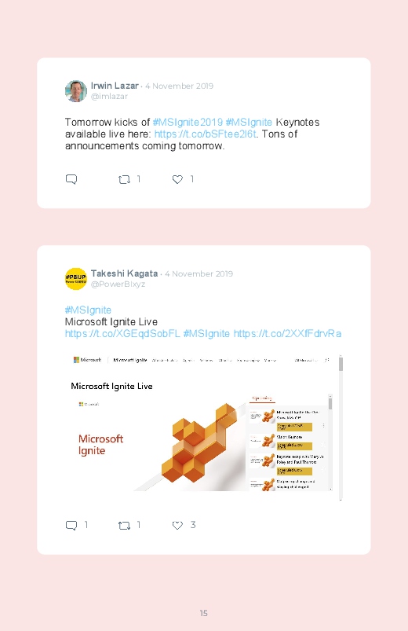The width and height of the screenshot is (408, 631).
Task: Open the Vision Keynote session thumbnail
Action: pos(262,441)
